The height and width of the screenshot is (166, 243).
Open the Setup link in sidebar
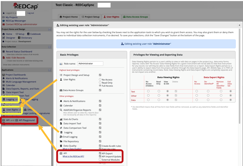tap(21, 34)
